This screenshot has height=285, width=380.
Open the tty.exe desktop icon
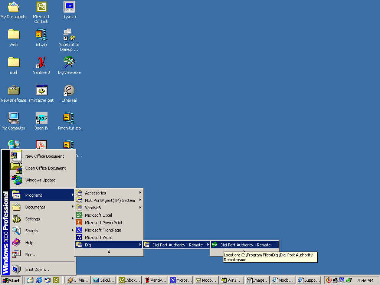click(x=69, y=7)
